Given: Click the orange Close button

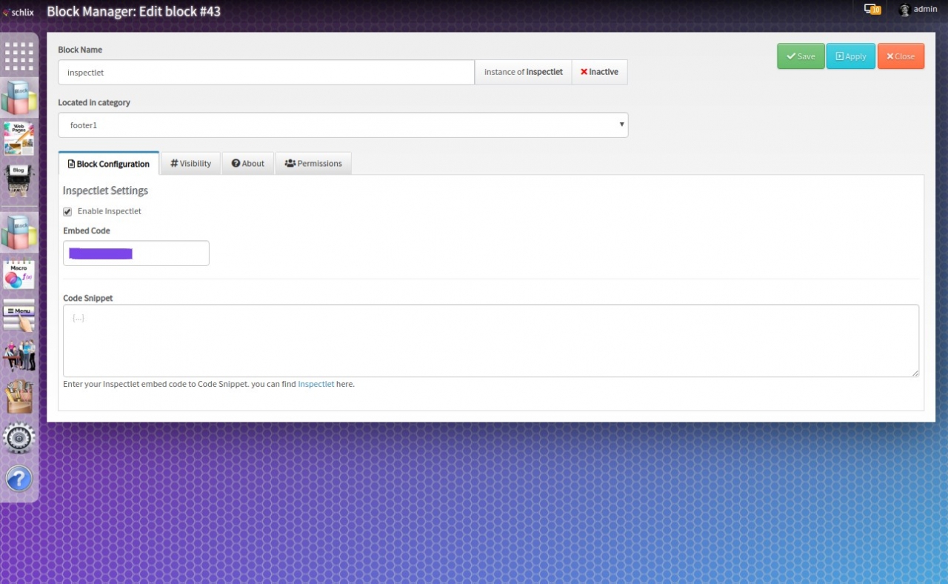Looking at the screenshot, I should 901,56.
